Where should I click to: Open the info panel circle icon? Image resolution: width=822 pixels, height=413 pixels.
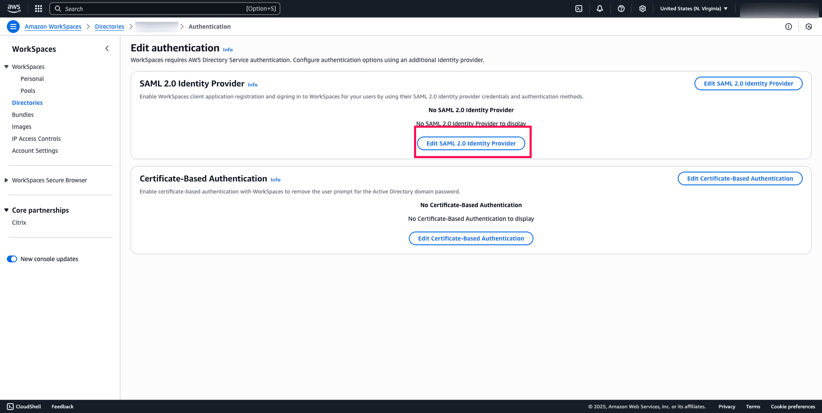[x=789, y=27]
